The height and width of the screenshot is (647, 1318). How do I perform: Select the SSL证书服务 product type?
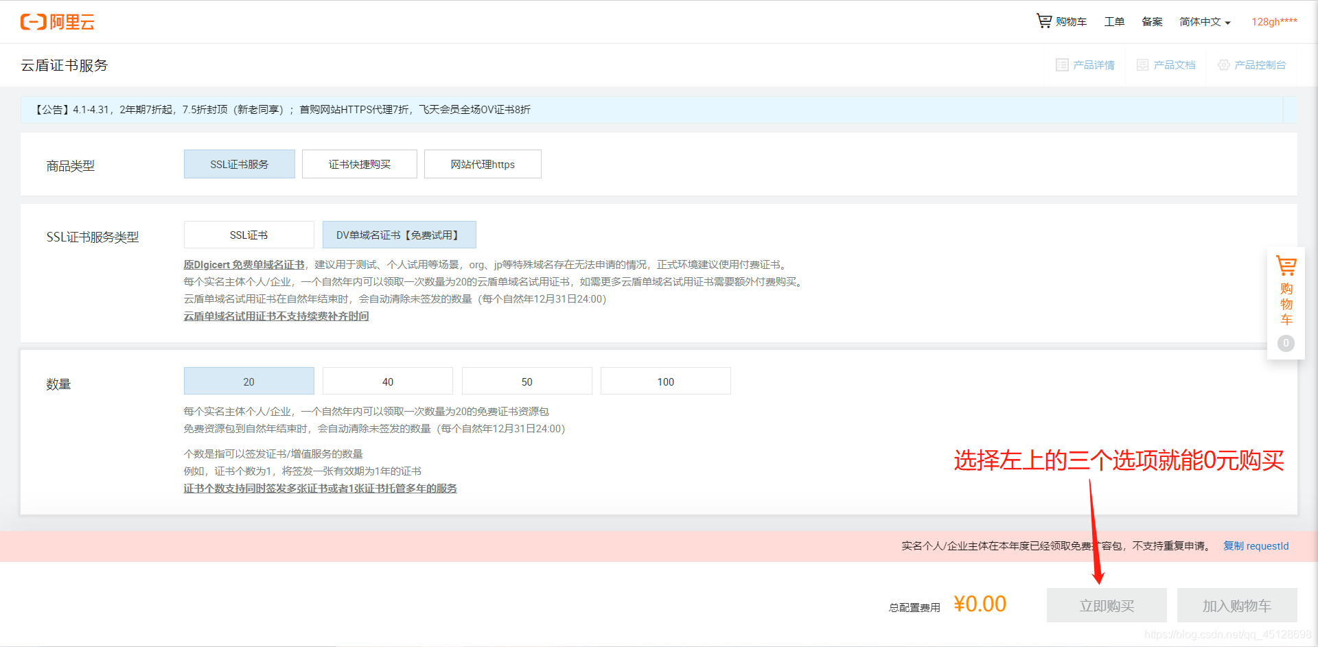tap(240, 164)
